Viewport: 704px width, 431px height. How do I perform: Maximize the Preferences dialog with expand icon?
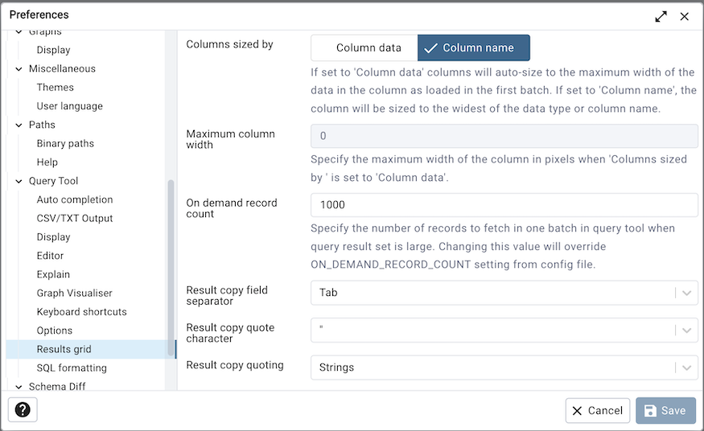click(661, 17)
